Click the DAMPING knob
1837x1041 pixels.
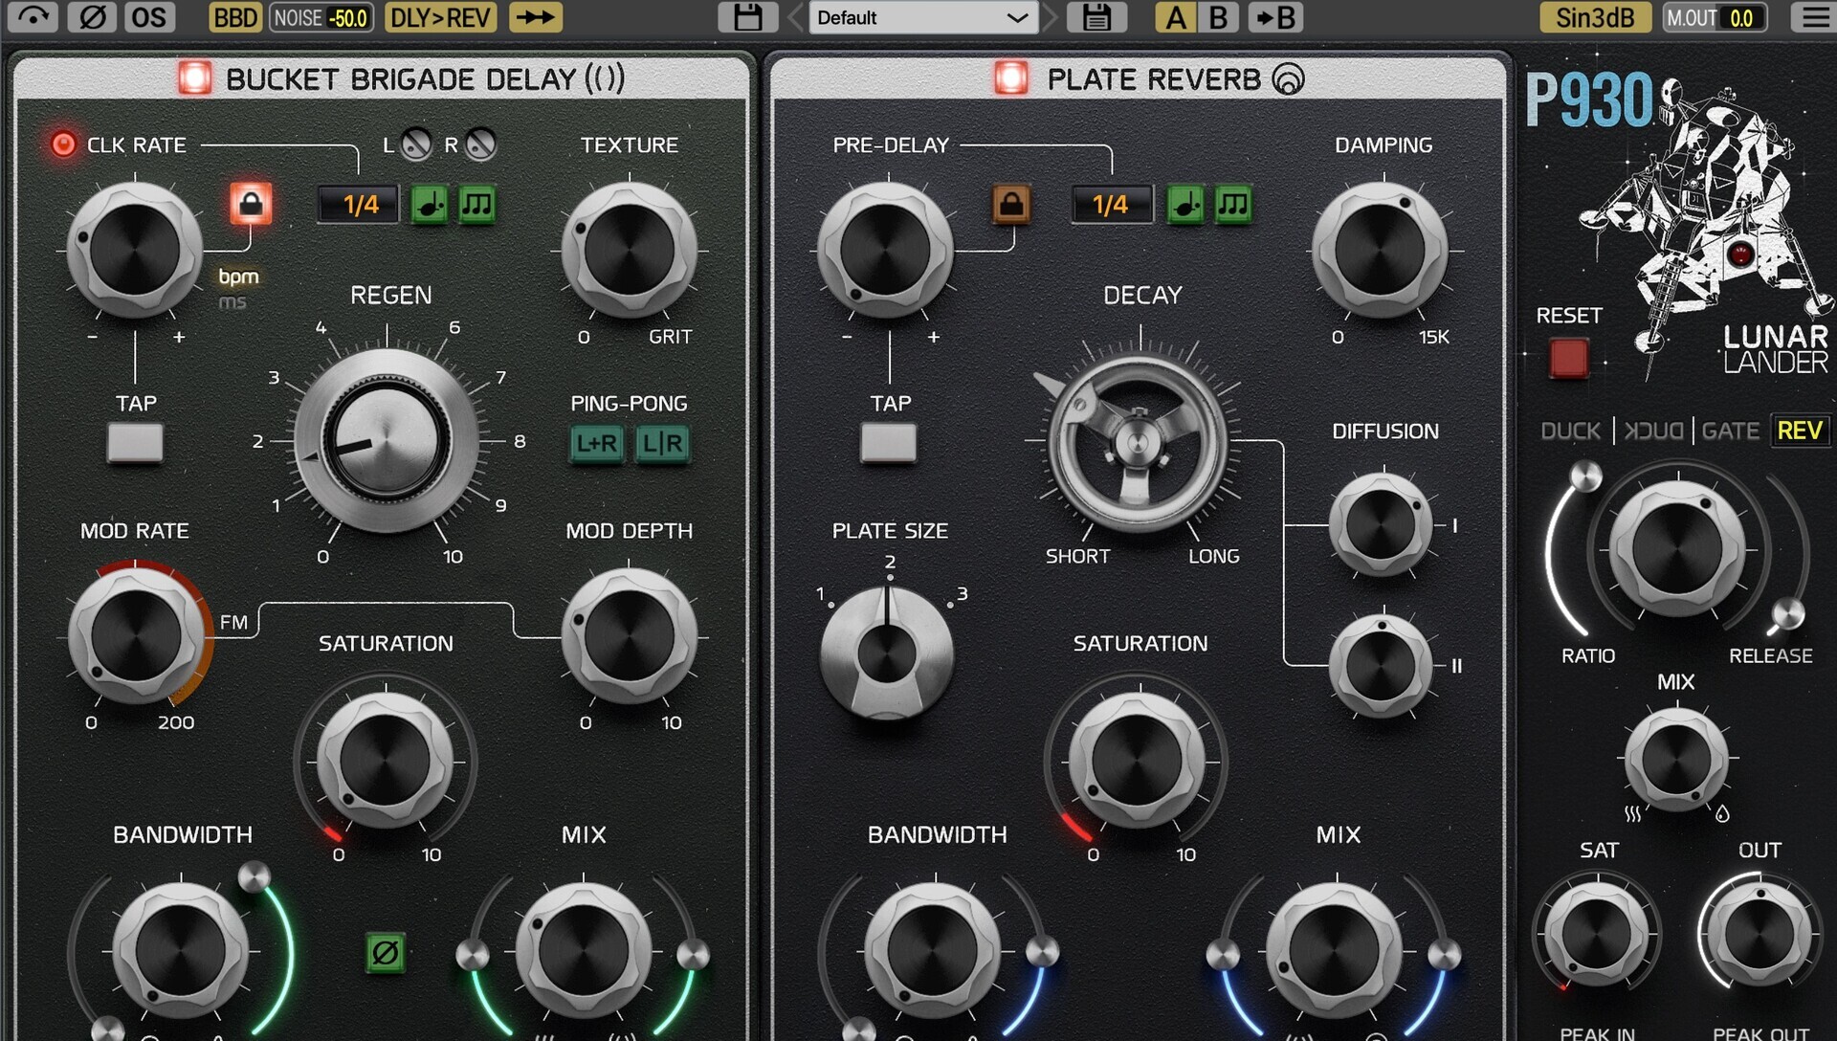(1381, 251)
